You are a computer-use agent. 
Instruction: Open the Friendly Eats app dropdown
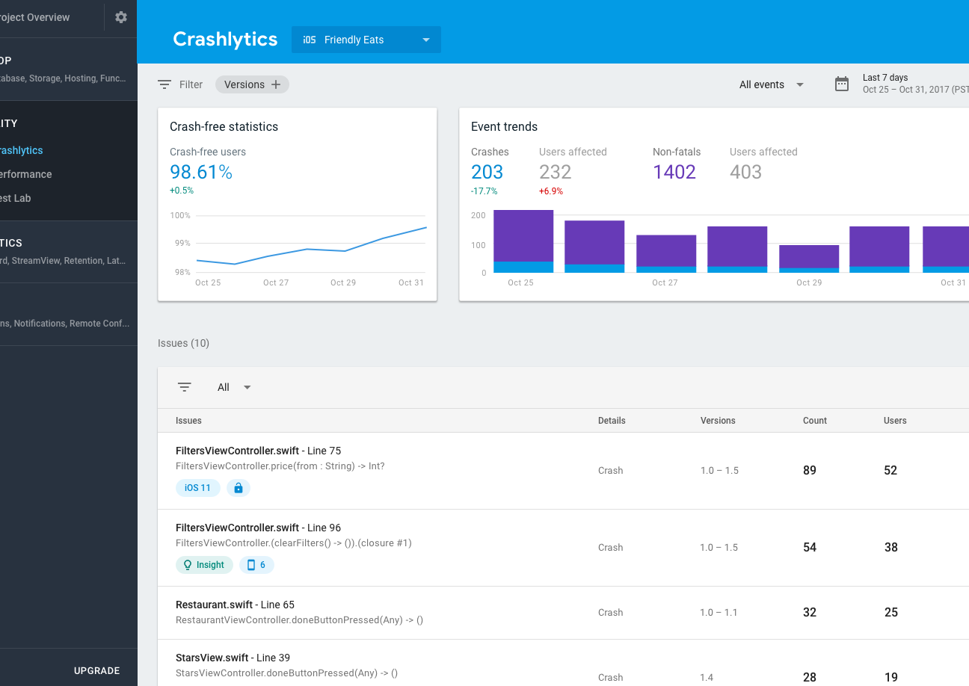point(366,40)
